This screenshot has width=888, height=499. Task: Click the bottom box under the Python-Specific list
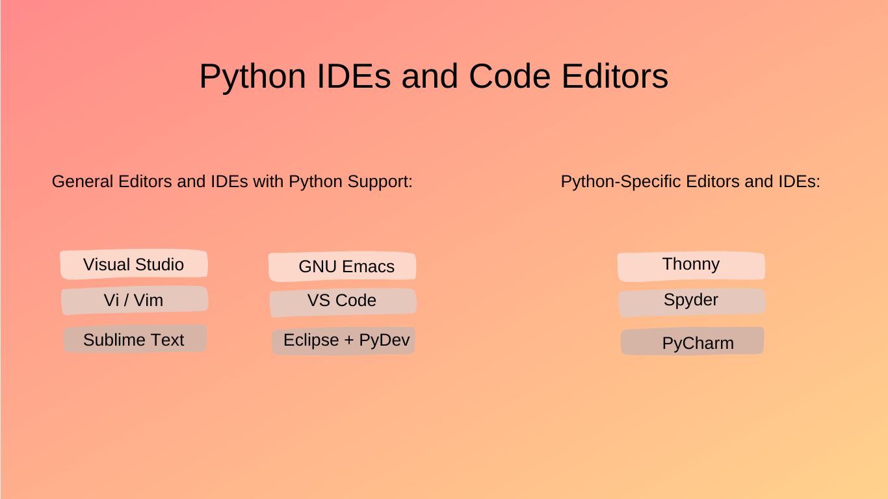692,343
